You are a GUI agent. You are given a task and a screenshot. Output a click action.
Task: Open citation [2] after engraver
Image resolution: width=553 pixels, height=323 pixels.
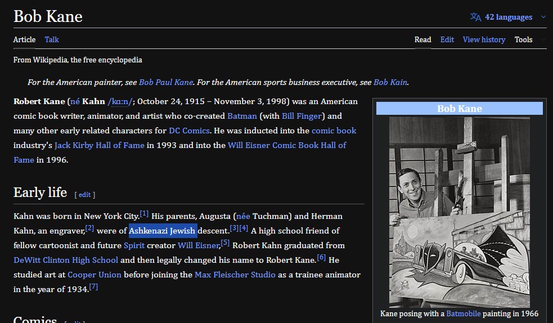pos(89,228)
